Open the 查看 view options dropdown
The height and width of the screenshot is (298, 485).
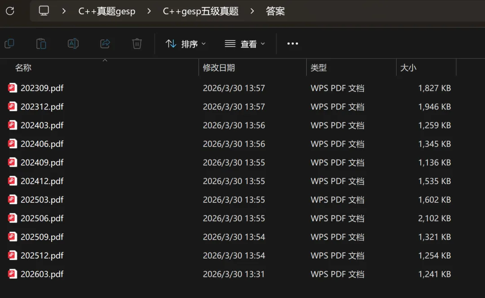coord(244,43)
